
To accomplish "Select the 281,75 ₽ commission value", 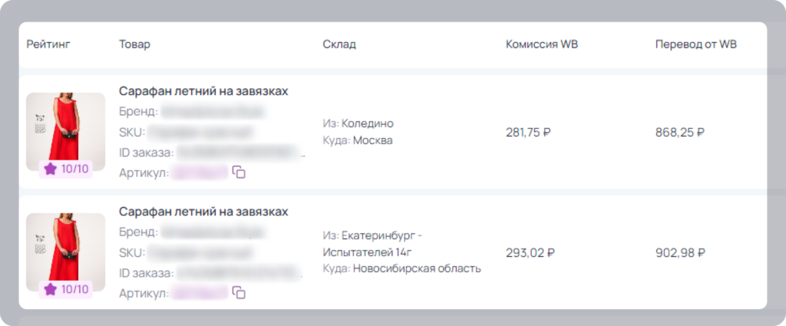I will 528,133.
